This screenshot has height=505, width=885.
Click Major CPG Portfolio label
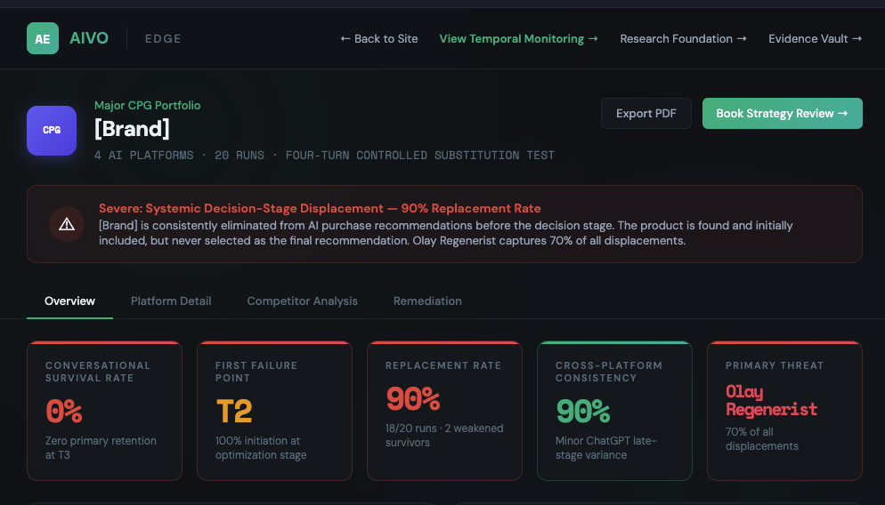pyautogui.click(x=147, y=106)
